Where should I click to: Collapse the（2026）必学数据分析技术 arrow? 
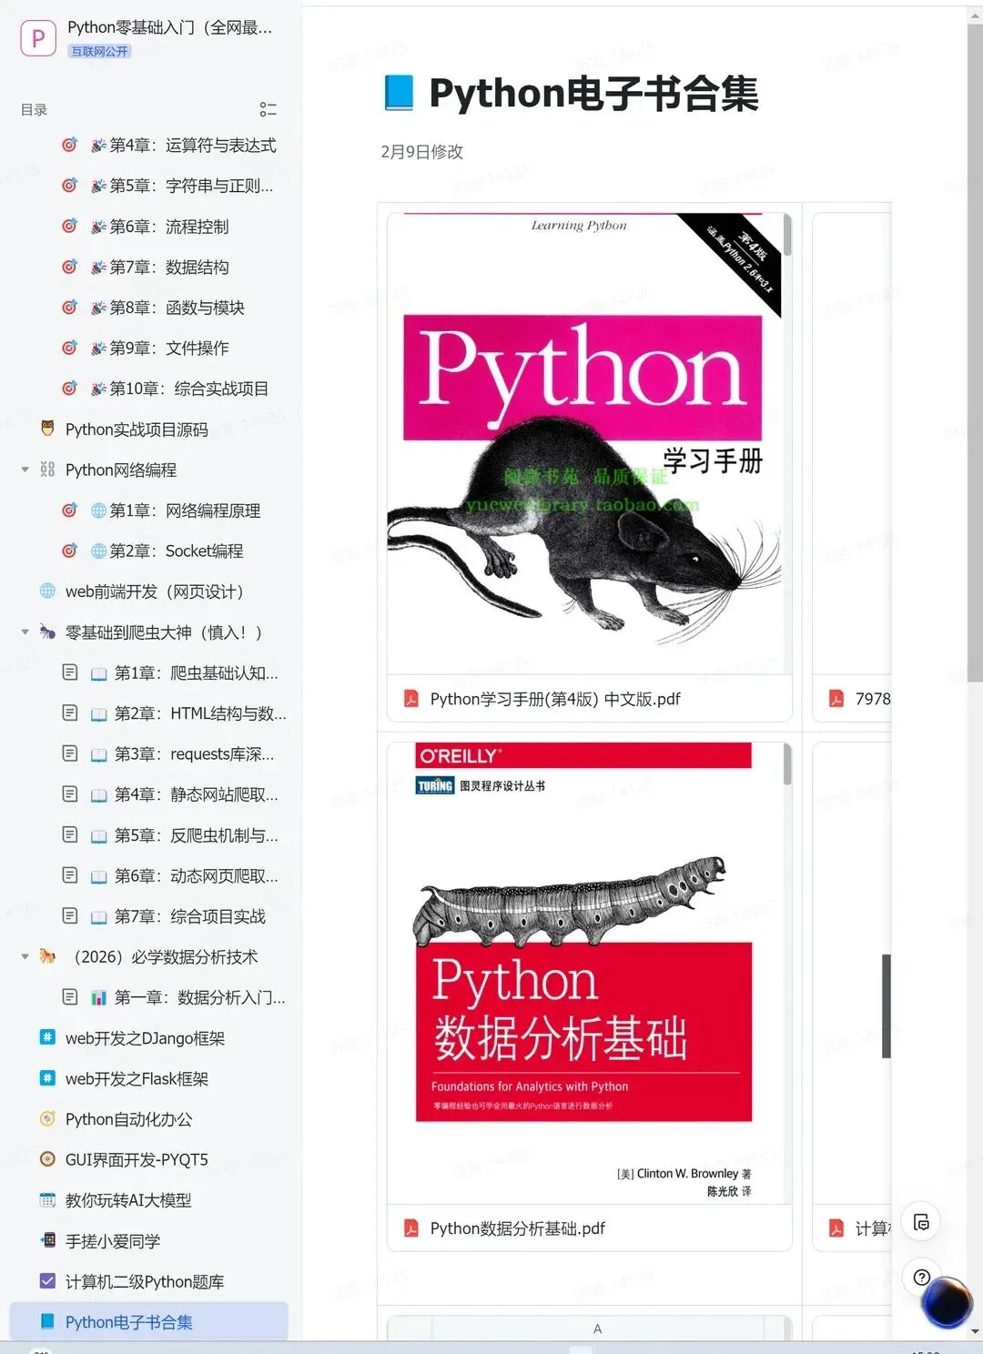[x=25, y=956]
